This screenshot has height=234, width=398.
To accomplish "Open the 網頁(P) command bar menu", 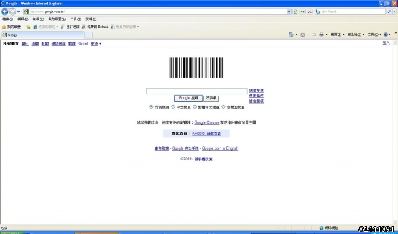I will tap(337, 35).
